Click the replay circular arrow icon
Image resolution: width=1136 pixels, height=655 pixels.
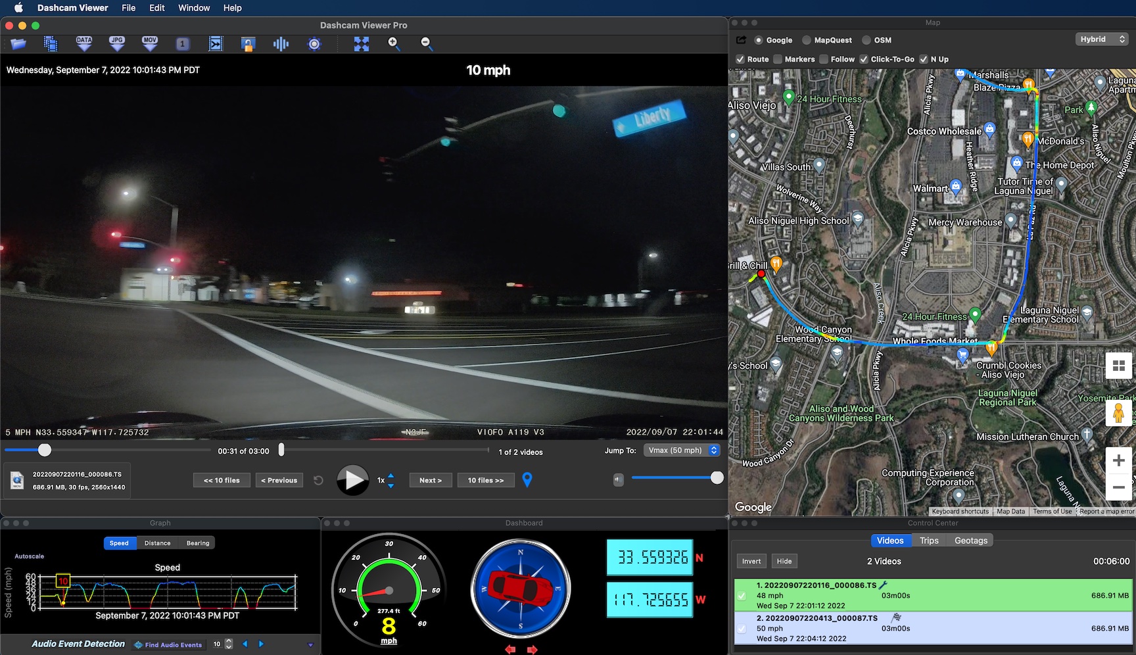click(x=318, y=481)
